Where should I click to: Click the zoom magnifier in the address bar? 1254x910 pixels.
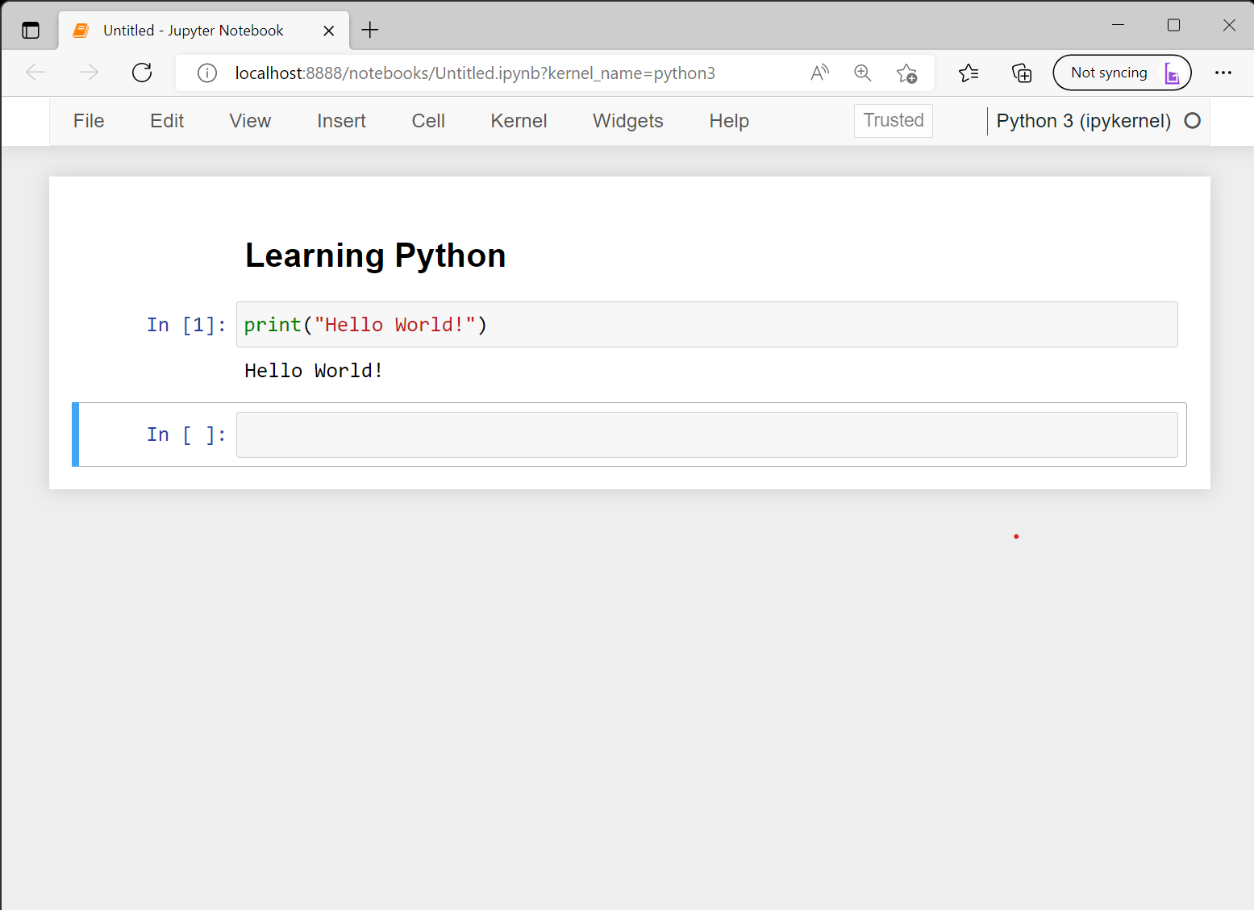863,73
